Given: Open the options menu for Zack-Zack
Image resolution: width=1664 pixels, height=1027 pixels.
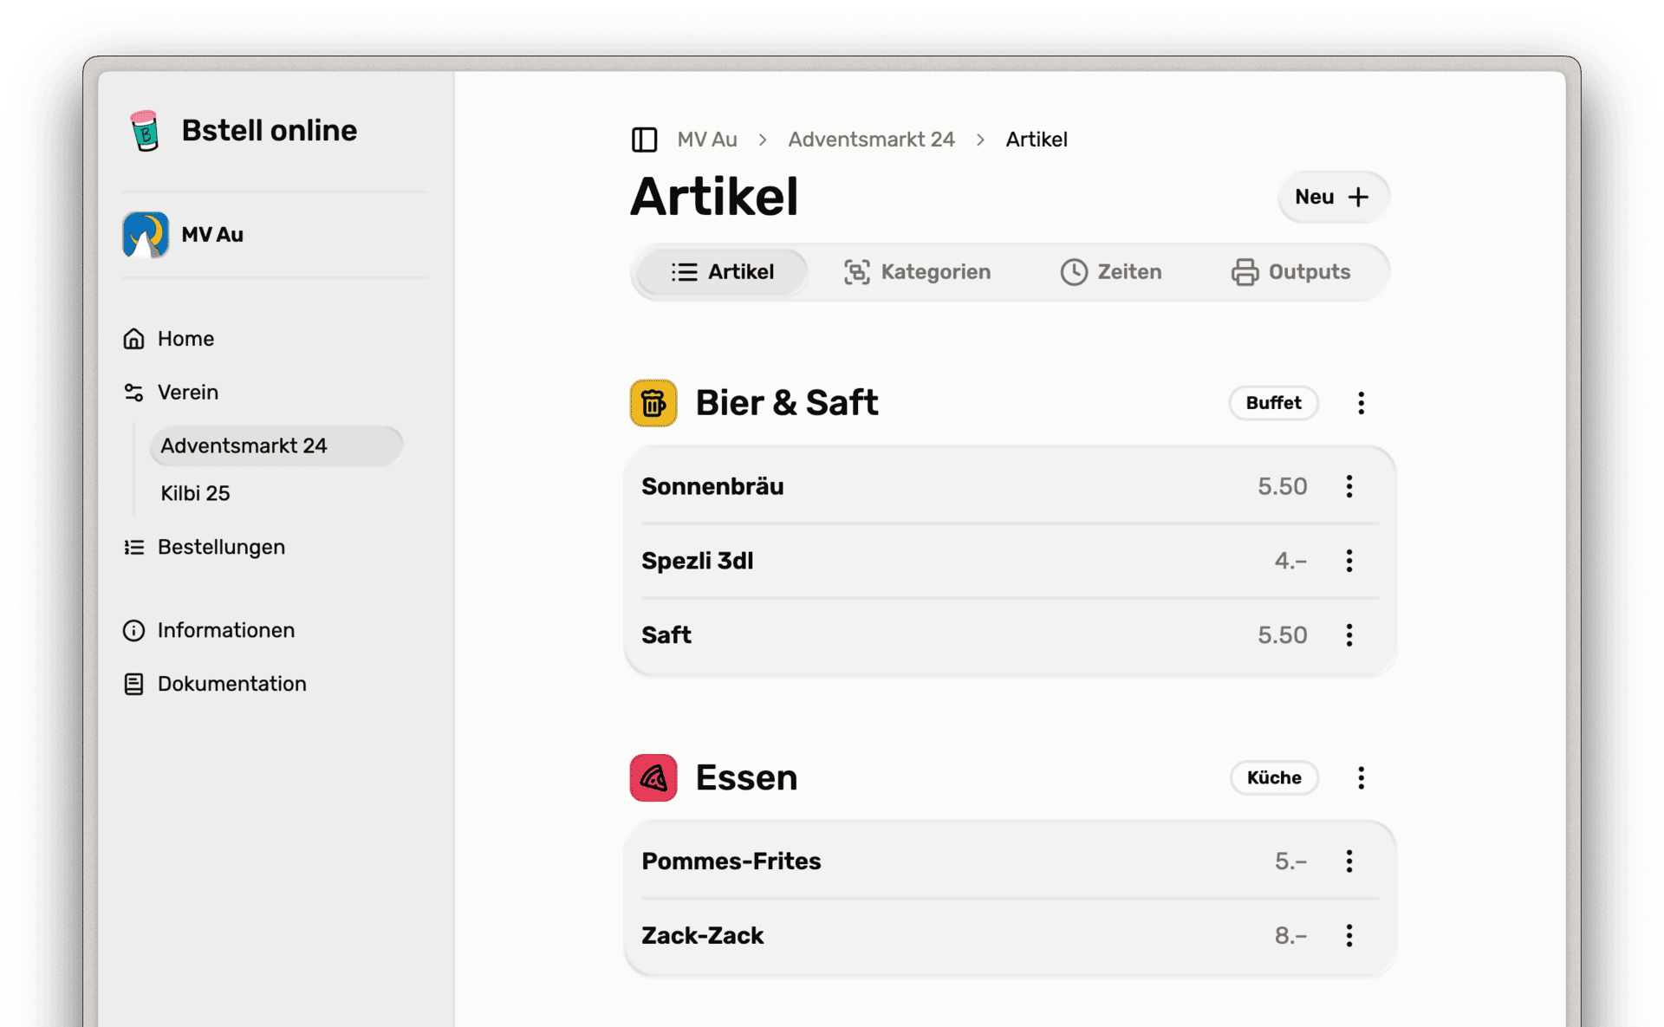Looking at the screenshot, I should coord(1349,935).
